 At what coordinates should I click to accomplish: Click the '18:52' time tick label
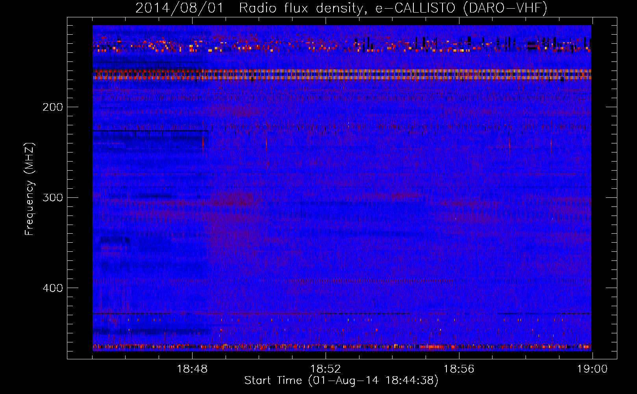[326, 369]
